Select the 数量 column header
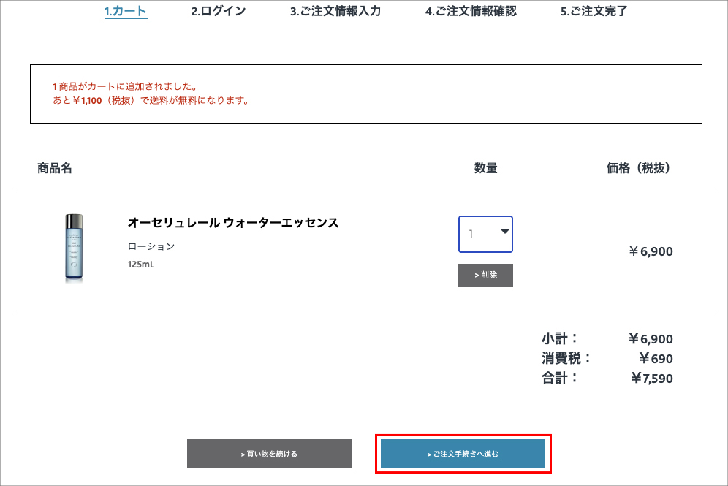The image size is (728, 486). [485, 168]
